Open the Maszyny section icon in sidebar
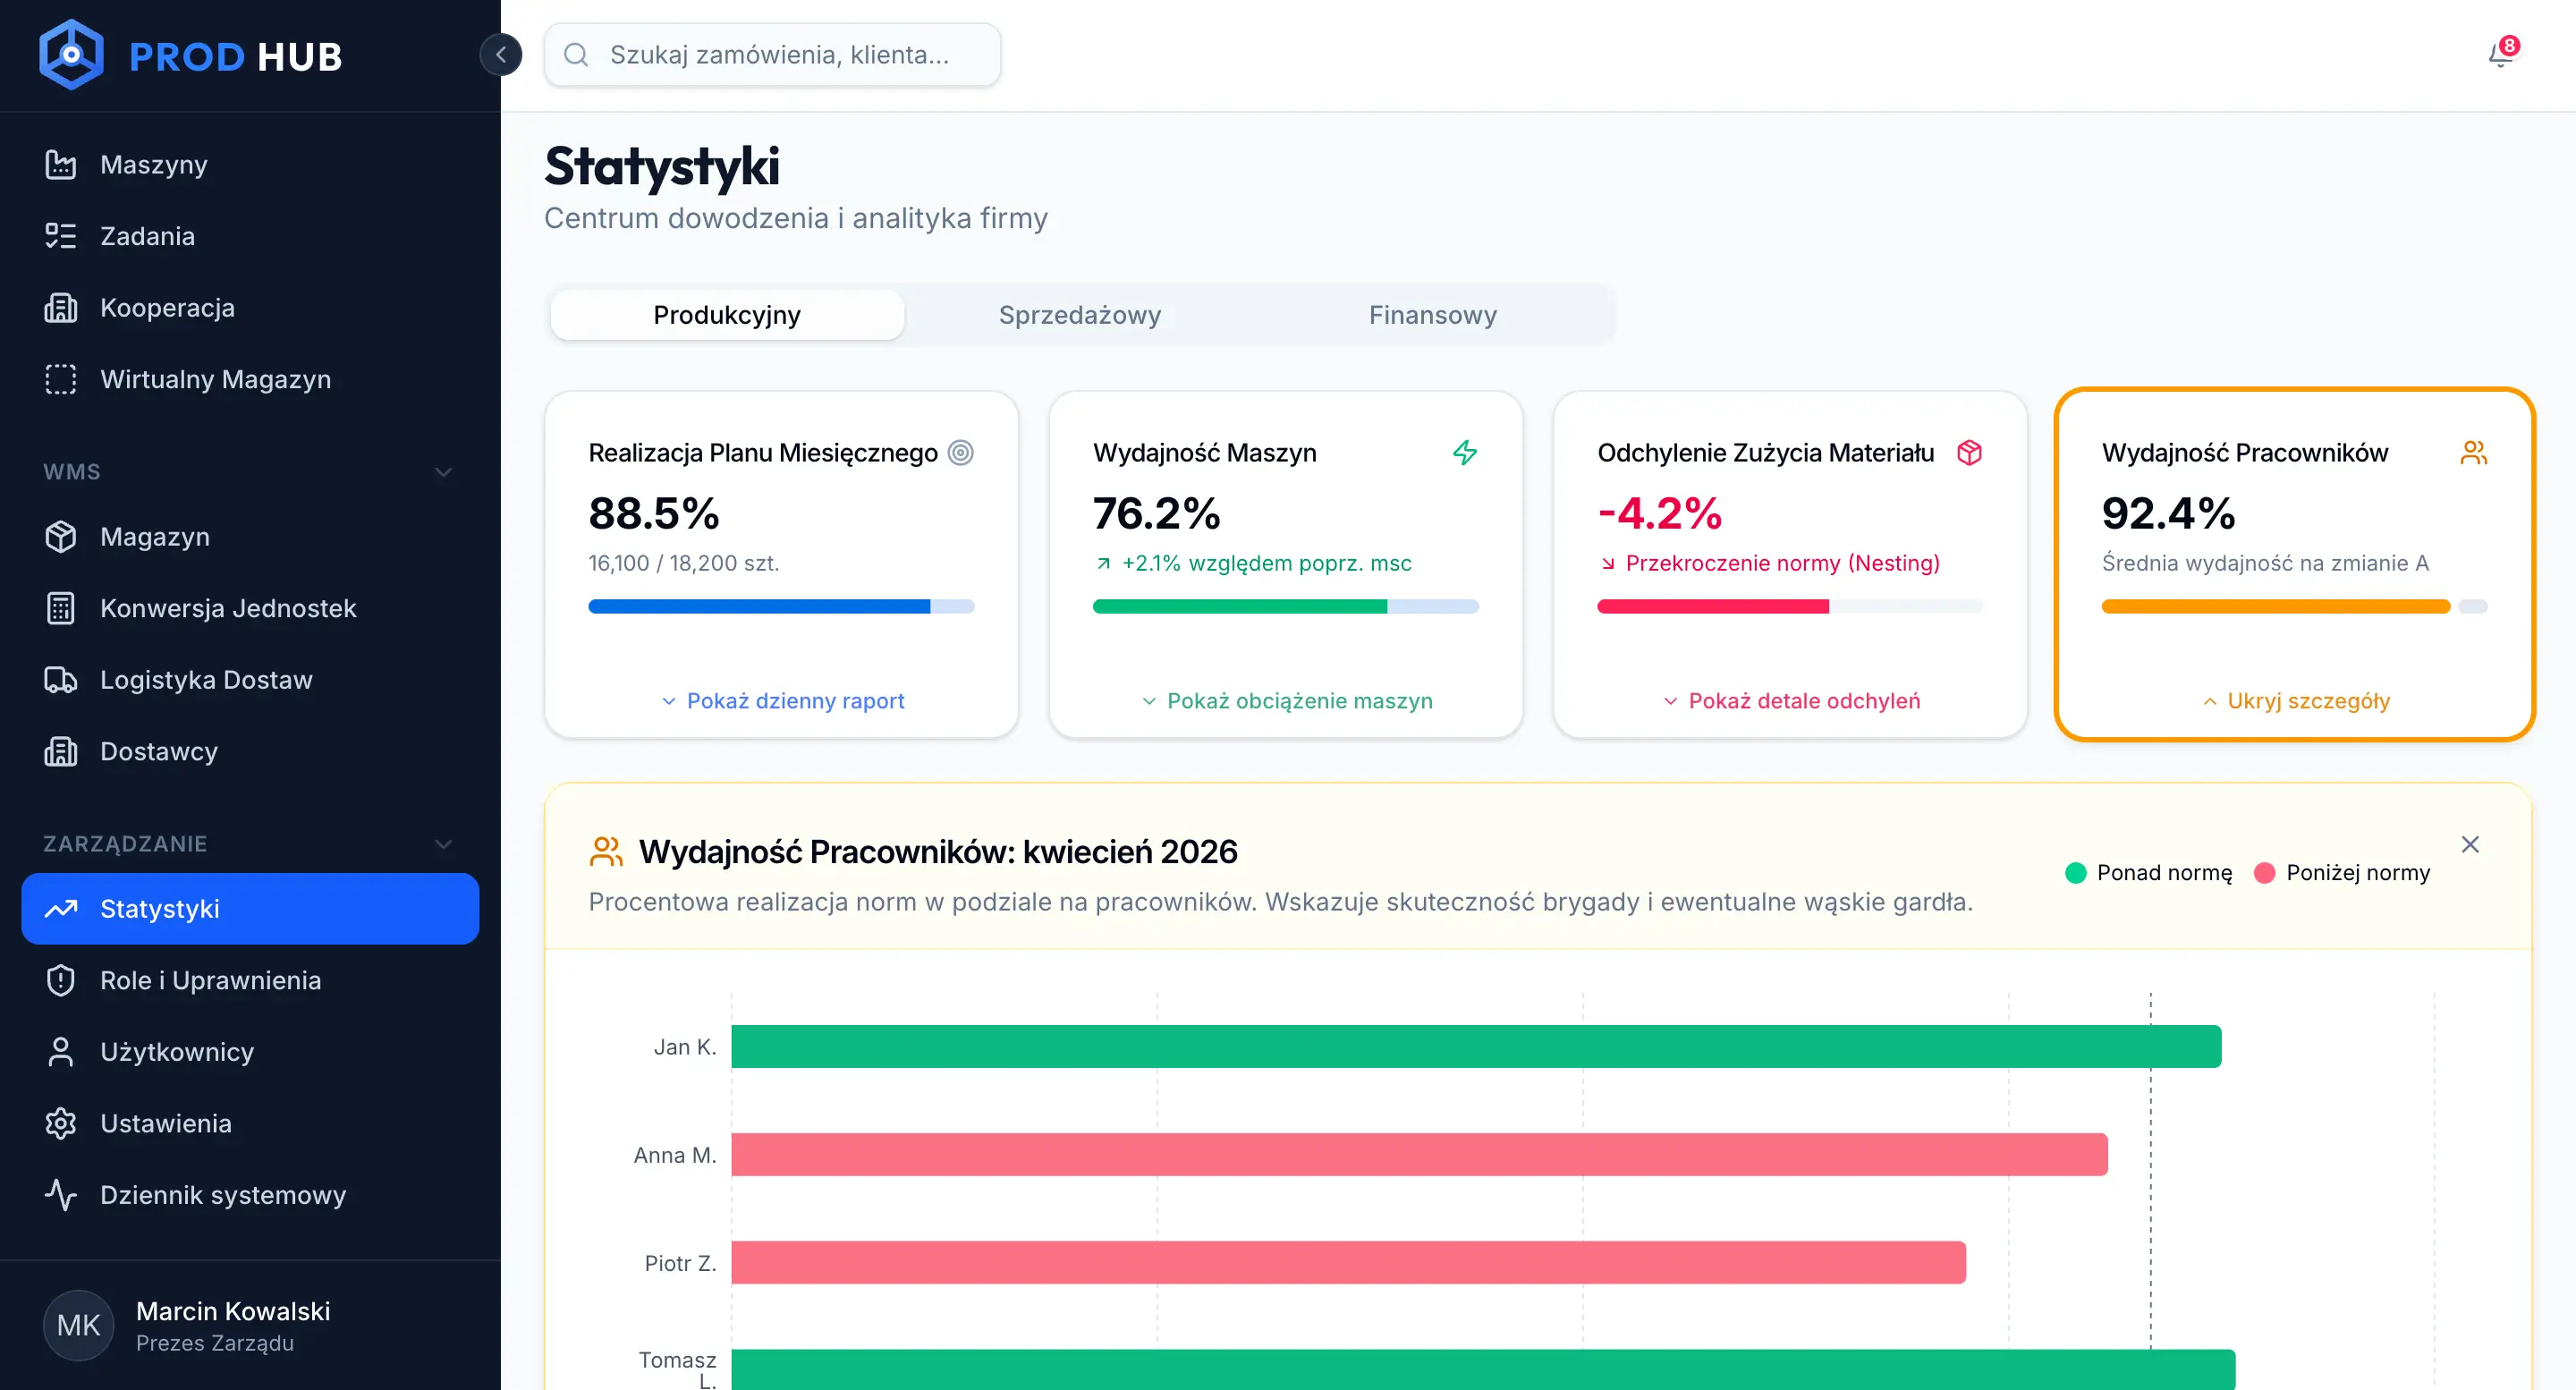This screenshot has height=1390, width=2576. click(x=61, y=164)
